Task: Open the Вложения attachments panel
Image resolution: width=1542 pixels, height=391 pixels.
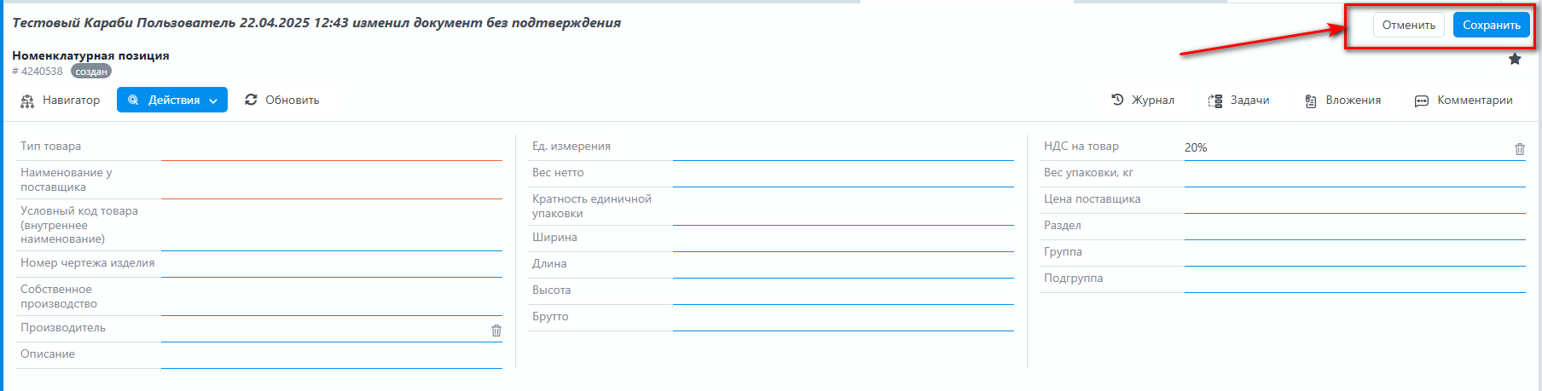Action: pyautogui.click(x=1342, y=101)
